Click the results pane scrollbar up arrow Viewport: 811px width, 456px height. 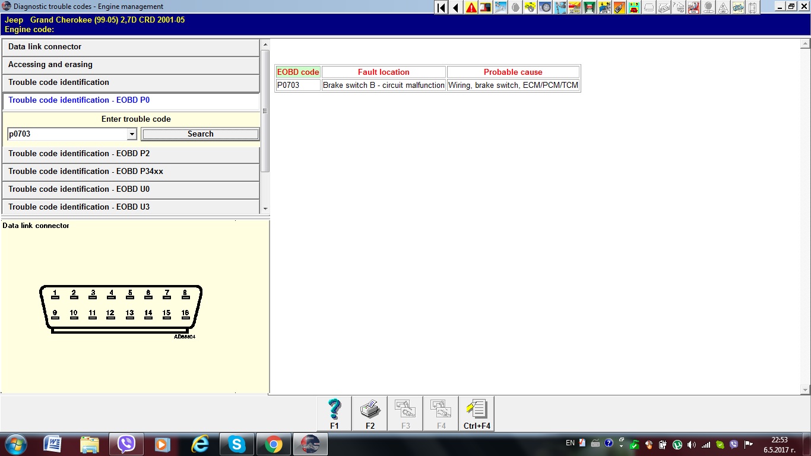(805, 44)
